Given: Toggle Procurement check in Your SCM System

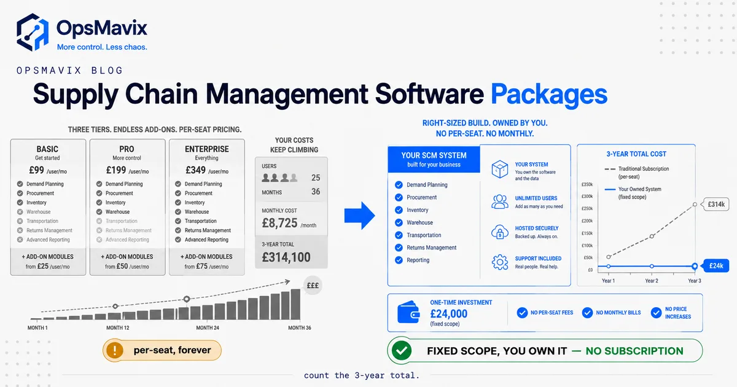Looking at the screenshot, I should tap(399, 197).
